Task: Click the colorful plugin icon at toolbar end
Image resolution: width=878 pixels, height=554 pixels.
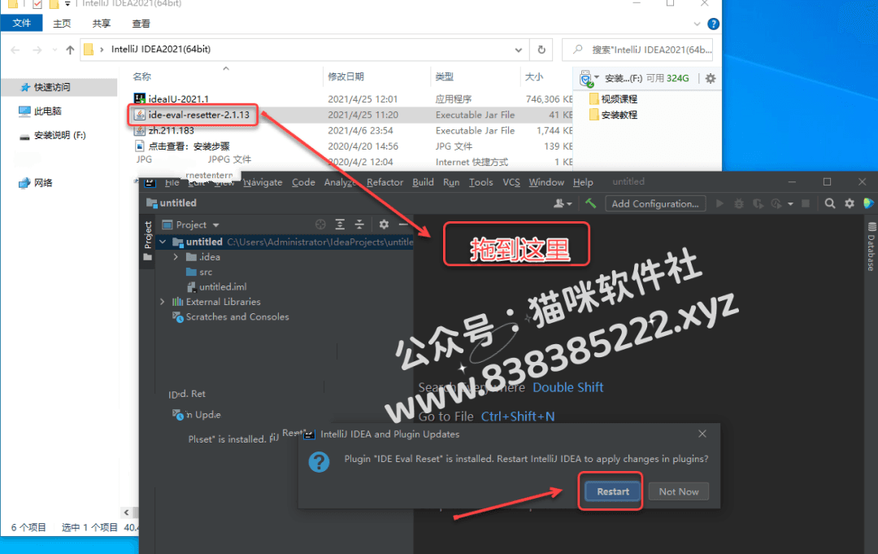Action: [x=868, y=203]
